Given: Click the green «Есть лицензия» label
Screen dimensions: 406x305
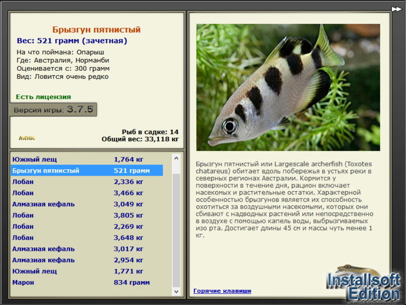Looking at the screenshot, I should click(x=44, y=97).
